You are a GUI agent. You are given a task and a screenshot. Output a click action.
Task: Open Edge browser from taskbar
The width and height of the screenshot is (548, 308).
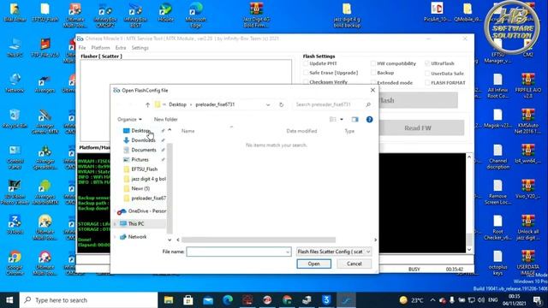click(x=228, y=300)
